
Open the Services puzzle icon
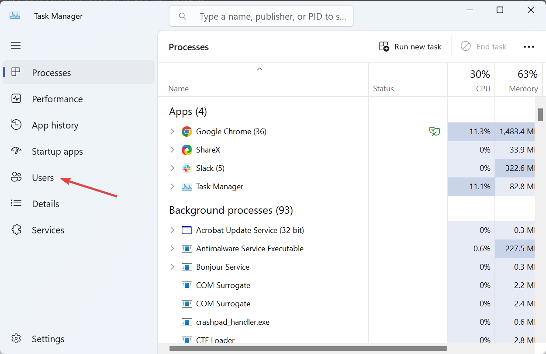(16, 230)
